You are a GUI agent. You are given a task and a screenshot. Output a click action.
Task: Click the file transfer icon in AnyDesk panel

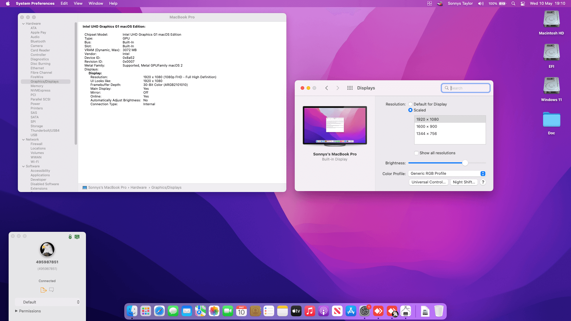tap(43, 290)
